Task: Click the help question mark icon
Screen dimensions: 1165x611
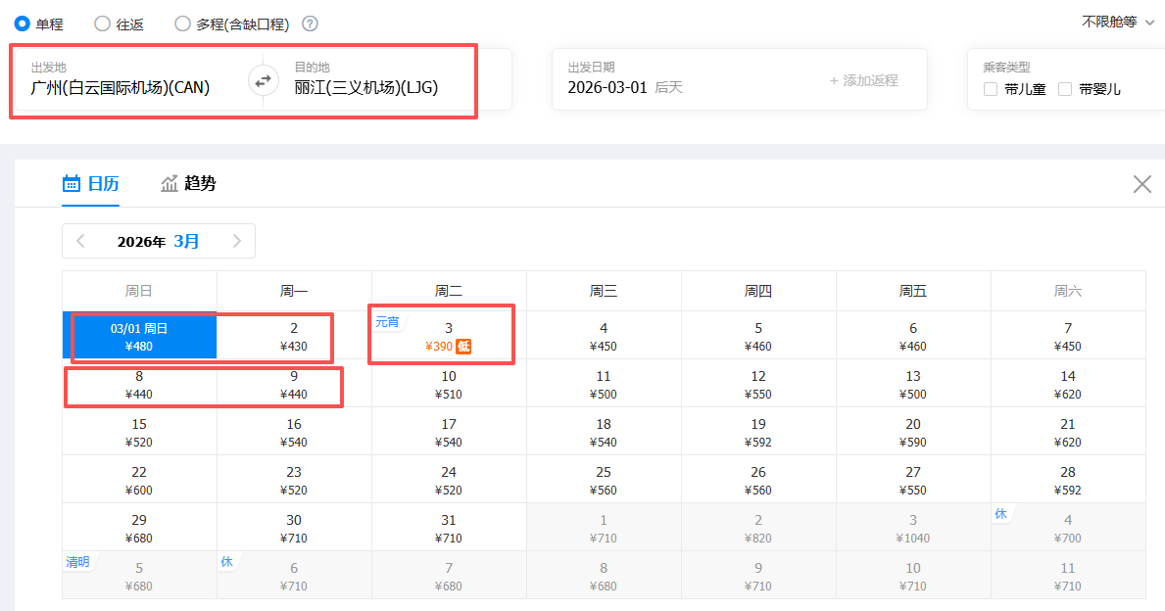Action: [x=310, y=24]
